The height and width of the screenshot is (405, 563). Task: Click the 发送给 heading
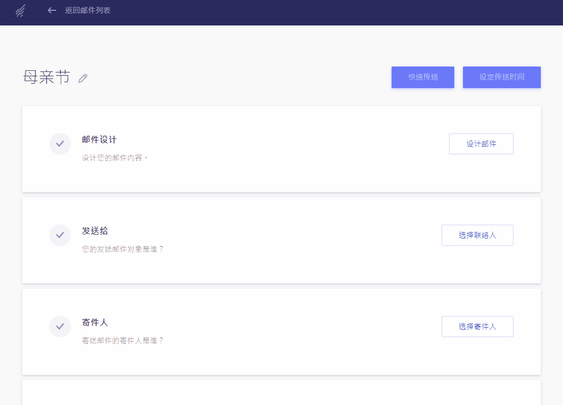click(x=95, y=231)
